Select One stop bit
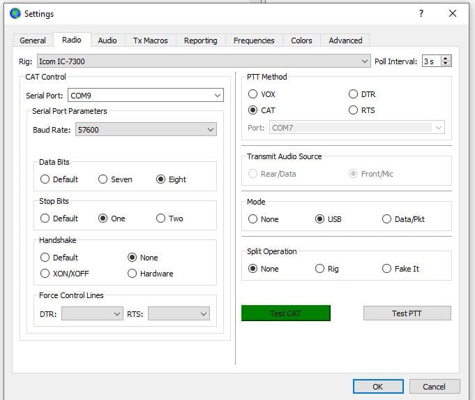 pyautogui.click(x=112, y=218)
